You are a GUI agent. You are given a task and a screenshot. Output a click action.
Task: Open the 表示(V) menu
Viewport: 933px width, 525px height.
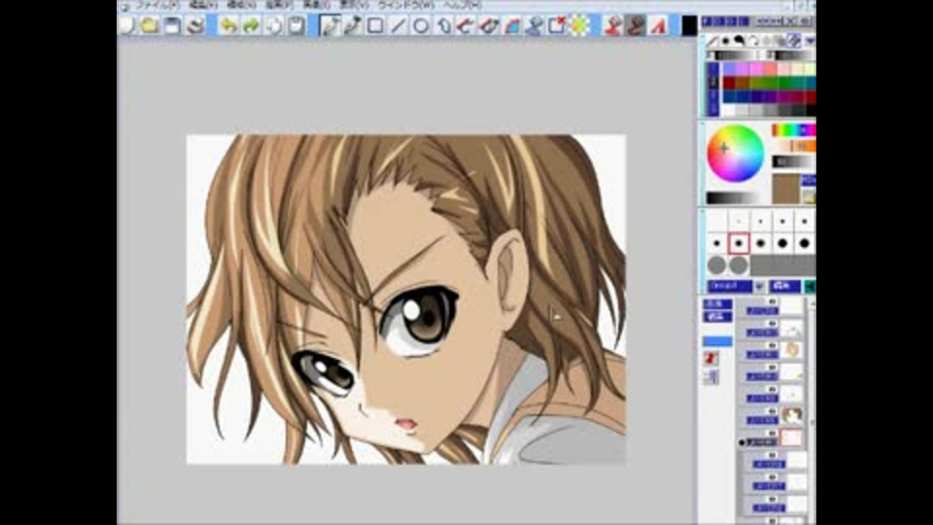tap(354, 6)
